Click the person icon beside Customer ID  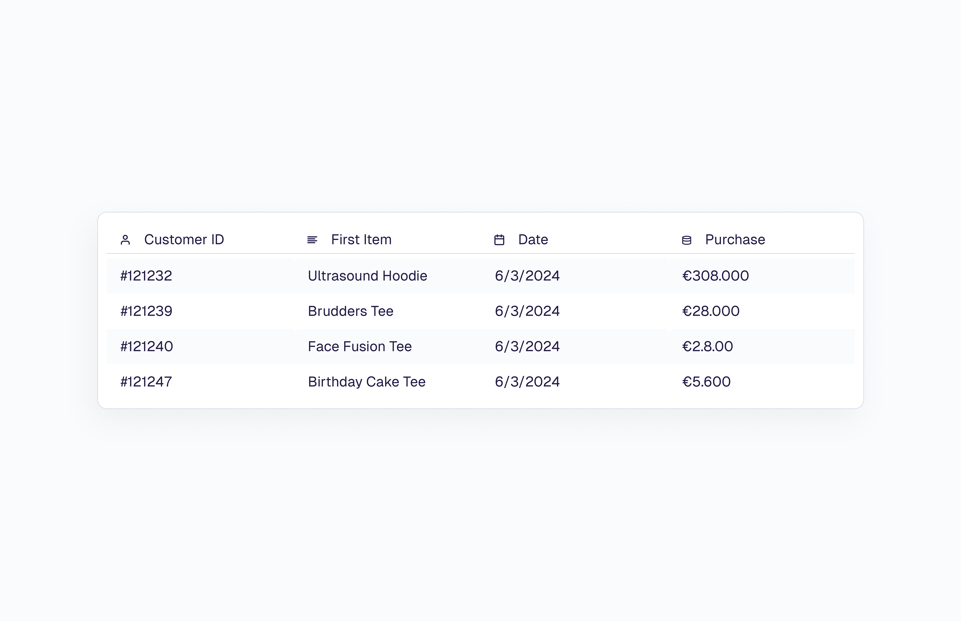click(125, 240)
